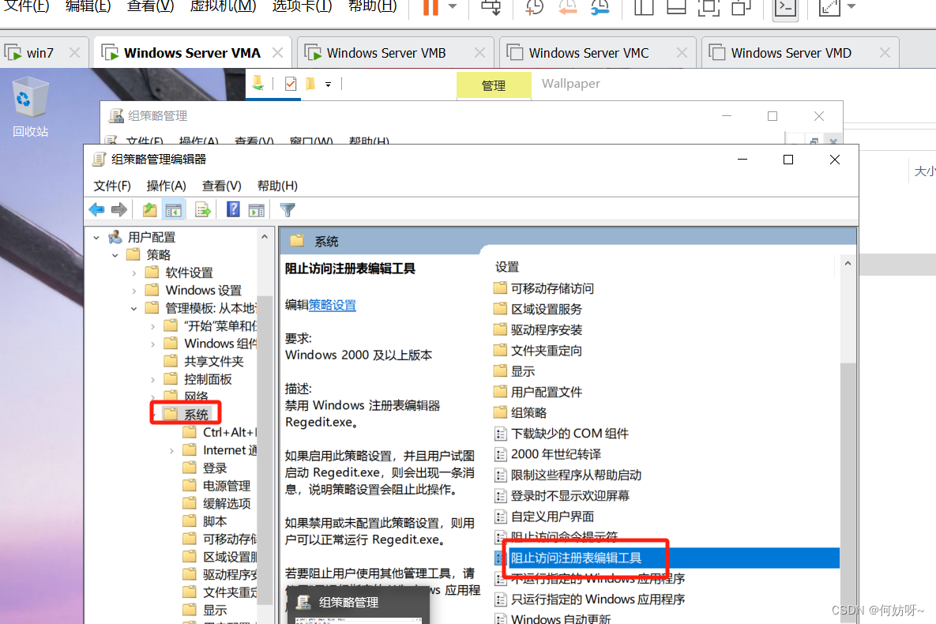Screen dimensions: 936x624
Task: Click VMware stretch guest display icon
Action: click(829, 7)
